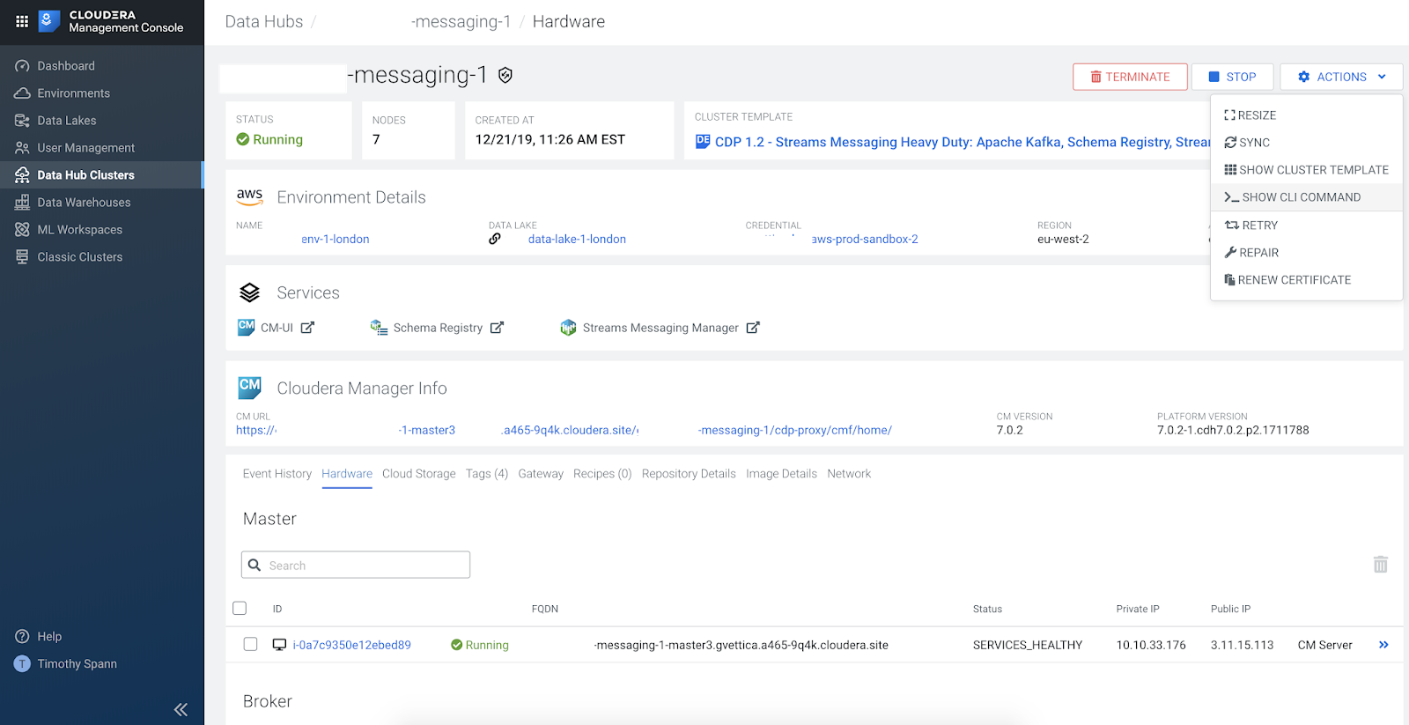Screen dimensions: 1409x725
Task: Collapse the sidebar with the double chevron
Action: (181, 709)
